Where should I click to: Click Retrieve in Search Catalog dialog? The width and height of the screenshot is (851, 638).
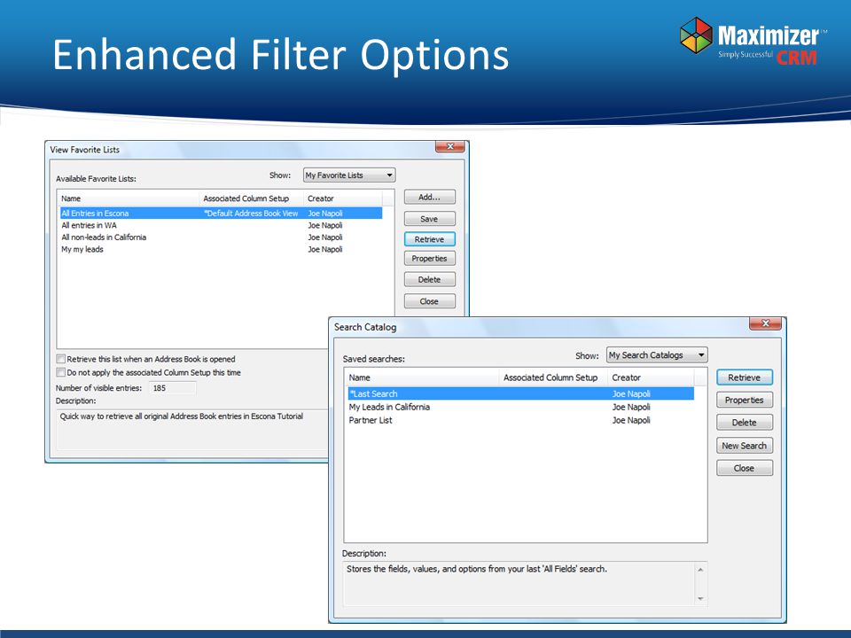coord(744,377)
